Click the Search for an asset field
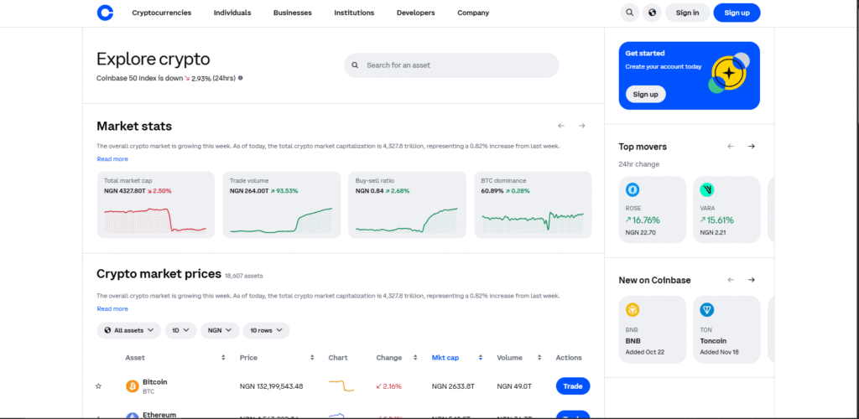 click(451, 65)
